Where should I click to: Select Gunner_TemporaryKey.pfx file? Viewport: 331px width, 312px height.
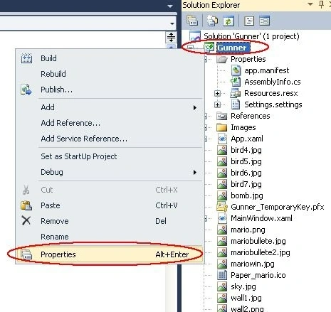tap(277, 207)
